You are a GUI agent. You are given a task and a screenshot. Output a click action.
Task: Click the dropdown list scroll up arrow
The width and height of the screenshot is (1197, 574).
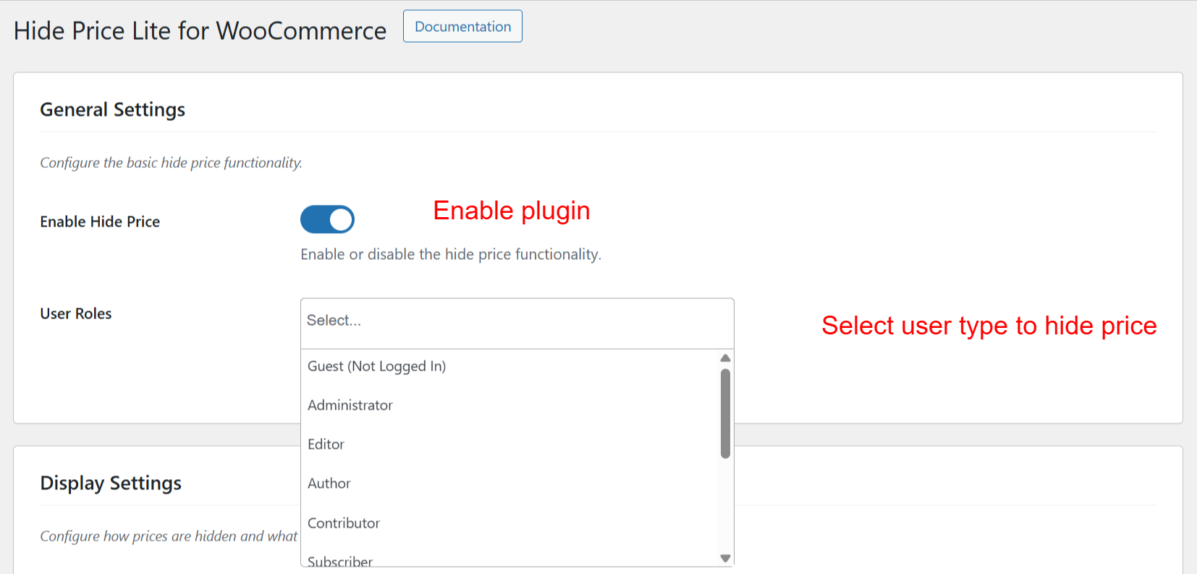coord(725,358)
